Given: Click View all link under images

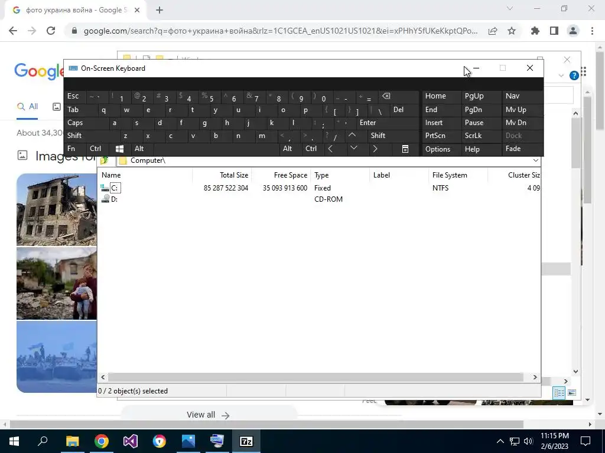Looking at the screenshot, I should pyautogui.click(x=209, y=415).
